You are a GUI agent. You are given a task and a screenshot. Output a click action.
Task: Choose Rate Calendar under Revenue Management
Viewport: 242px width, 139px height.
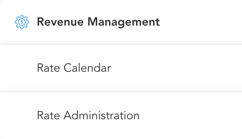coord(121,68)
